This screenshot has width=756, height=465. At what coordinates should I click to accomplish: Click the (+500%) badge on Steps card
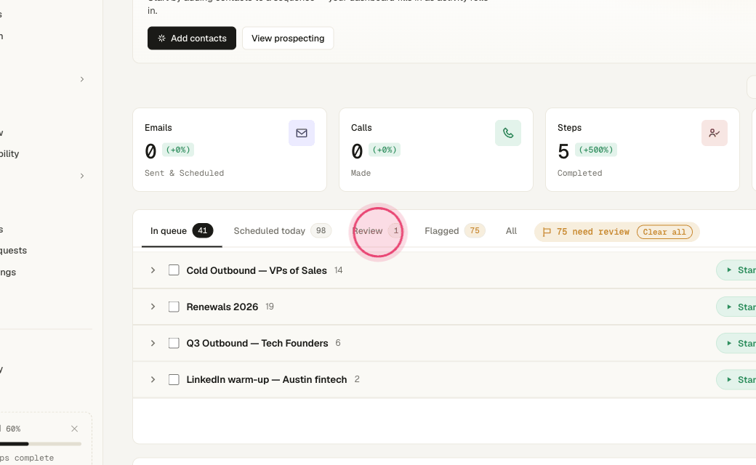(596, 150)
